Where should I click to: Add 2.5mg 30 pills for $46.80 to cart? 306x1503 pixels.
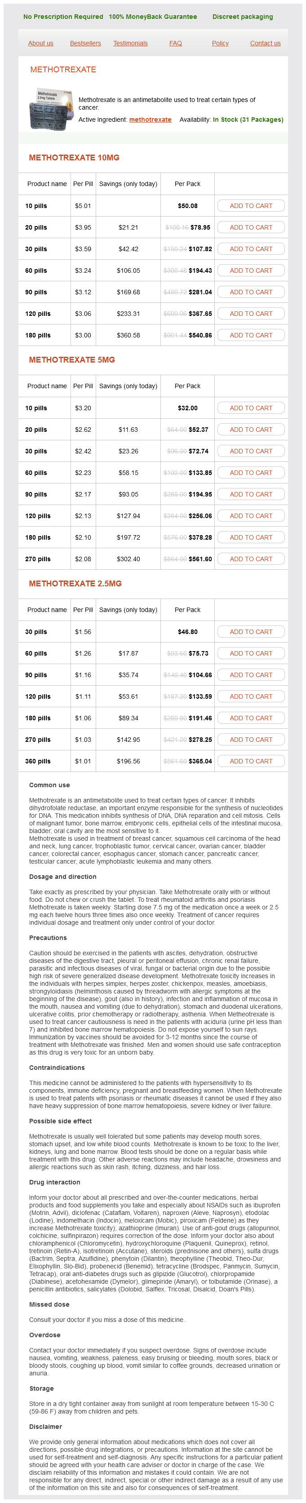coord(251,632)
